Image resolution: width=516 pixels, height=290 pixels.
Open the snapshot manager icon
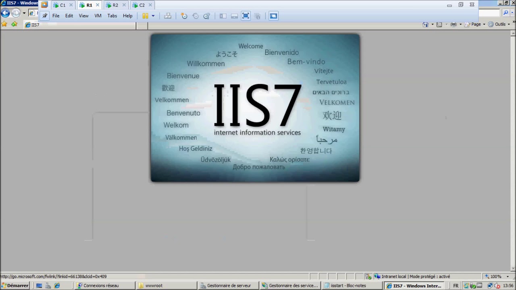coord(207,16)
